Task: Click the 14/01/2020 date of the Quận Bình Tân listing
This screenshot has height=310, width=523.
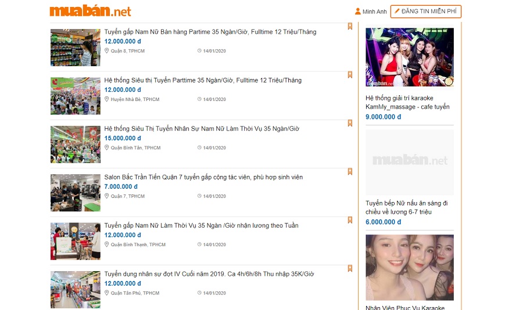Action: [214, 147]
